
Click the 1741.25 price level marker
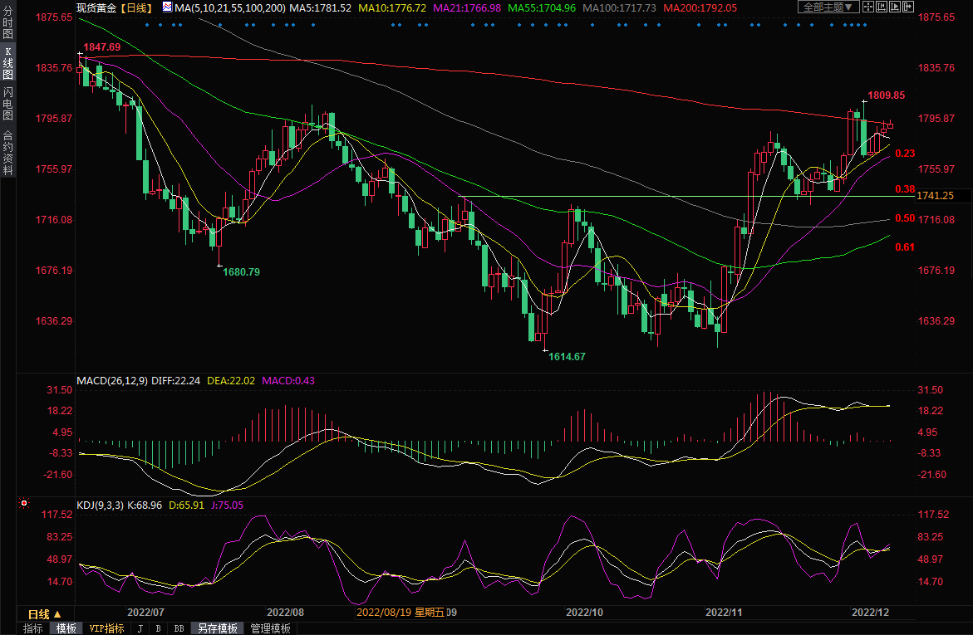[x=935, y=196]
